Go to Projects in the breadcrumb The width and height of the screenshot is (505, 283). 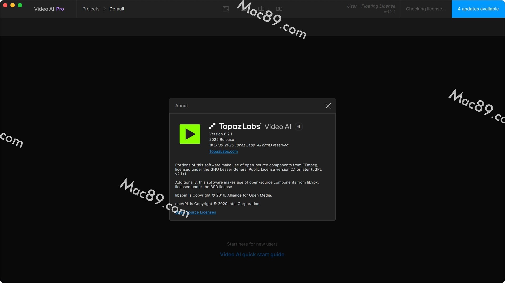click(91, 9)
